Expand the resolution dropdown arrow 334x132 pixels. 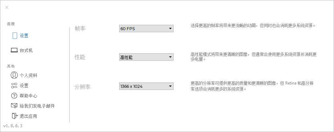click(170, 86)
